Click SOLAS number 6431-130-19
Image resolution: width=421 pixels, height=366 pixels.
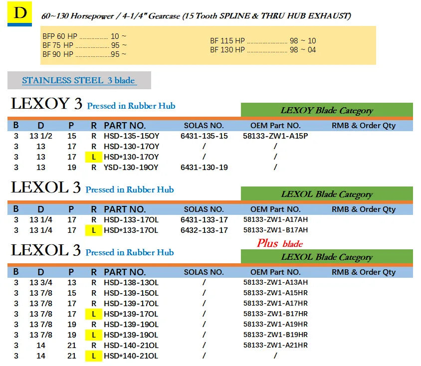[x=204, y=168]
